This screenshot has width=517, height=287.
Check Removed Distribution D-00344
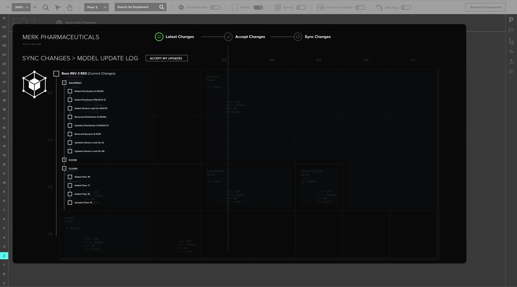point(70,117)
